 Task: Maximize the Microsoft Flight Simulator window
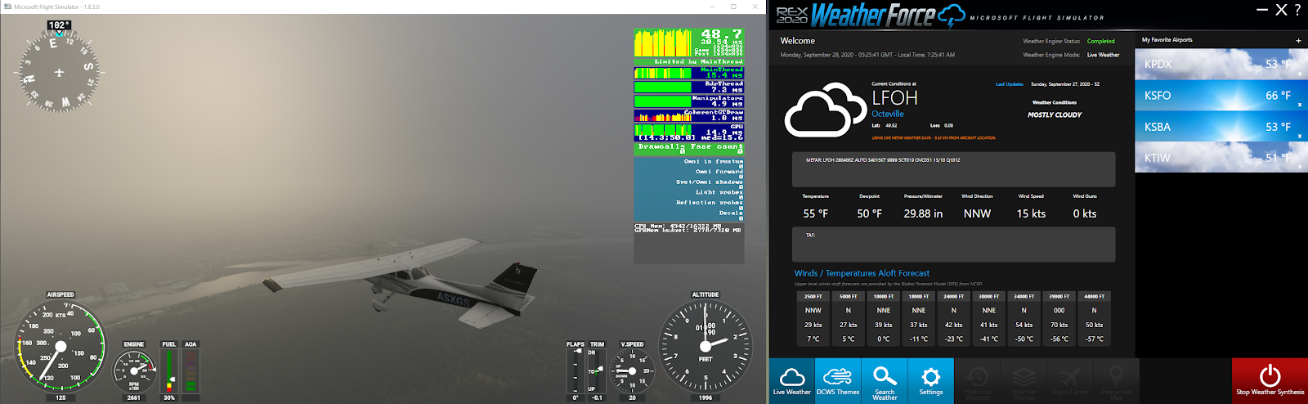[733, 7]
